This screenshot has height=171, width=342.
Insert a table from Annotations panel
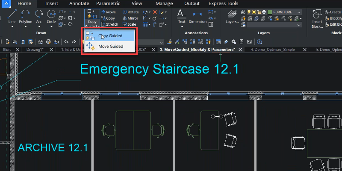(x=211, y=24)
